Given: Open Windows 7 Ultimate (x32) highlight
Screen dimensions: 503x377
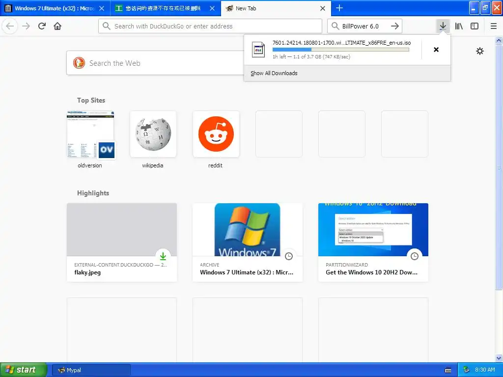Looking at the screenshot, I should (248, 242).
